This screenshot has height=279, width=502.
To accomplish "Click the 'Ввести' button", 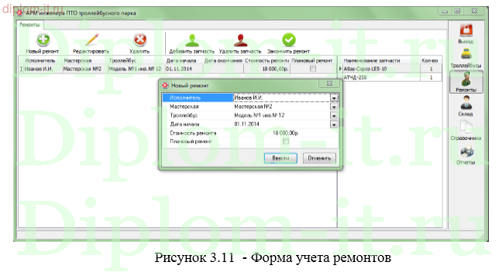I will click(280, 158).
